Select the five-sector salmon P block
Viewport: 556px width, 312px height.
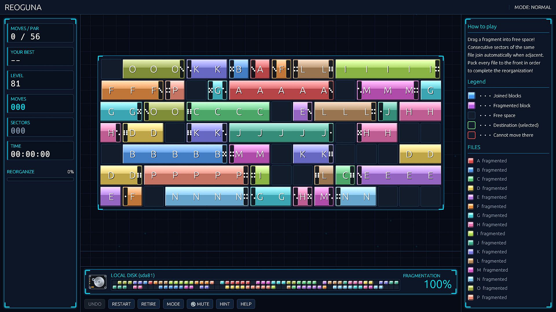click(196, 175)
